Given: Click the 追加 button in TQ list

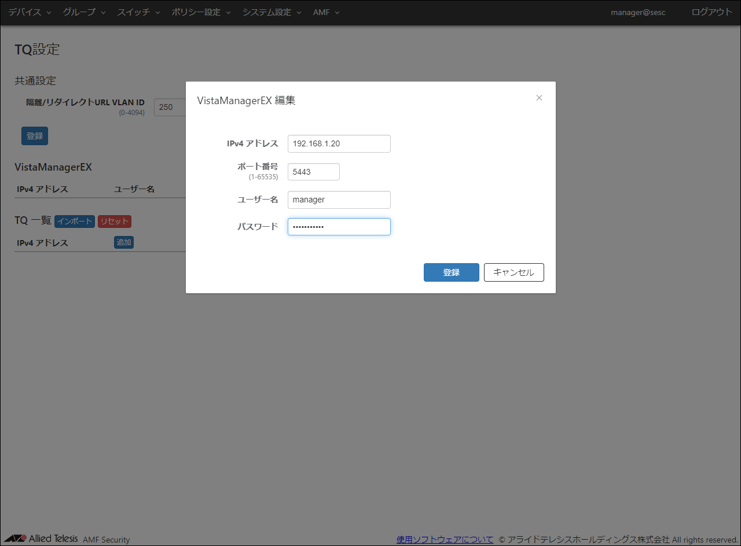Looking at the screenshot, I should pyautogui.click(x=124, y=242).
